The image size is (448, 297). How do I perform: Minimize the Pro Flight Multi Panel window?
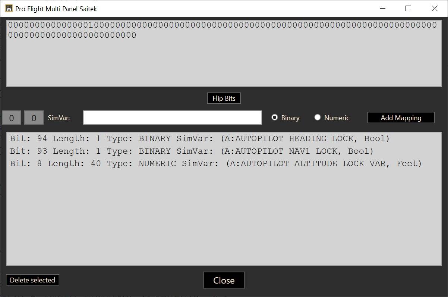tap(382, 8)
